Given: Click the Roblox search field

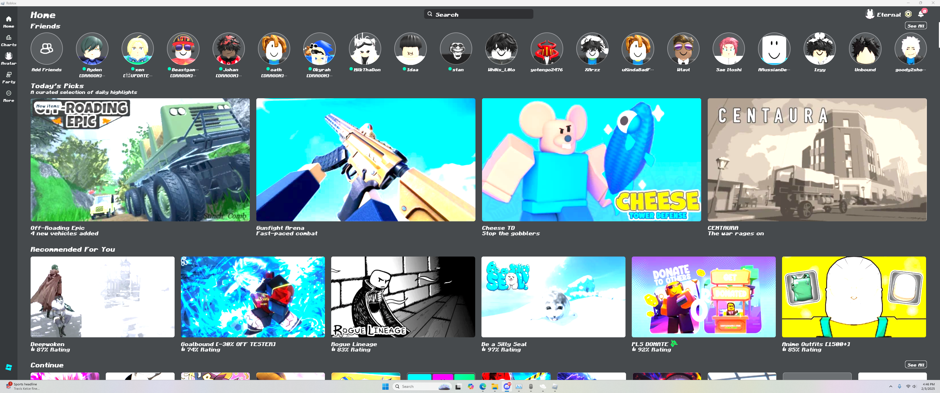Looking at the screenshot, I should 478,14.
